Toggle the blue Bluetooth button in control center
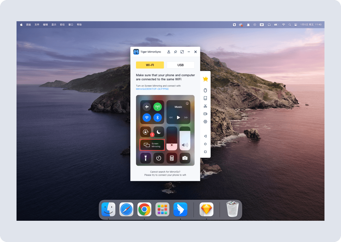This screenshot has width=341, height=242. tap(158, 117)
